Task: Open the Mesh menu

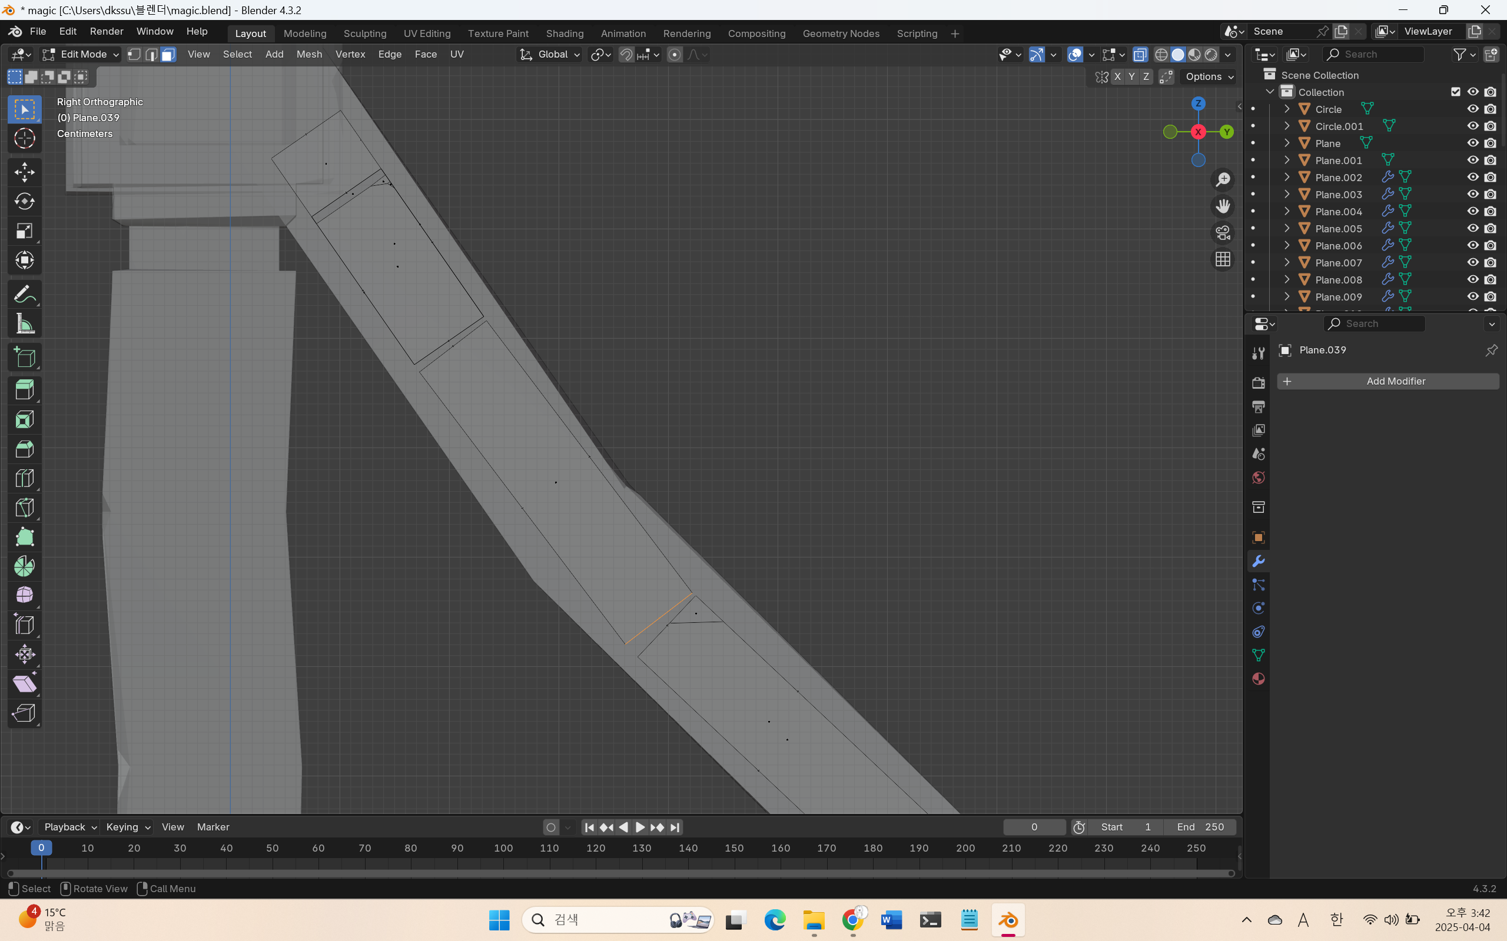Action: [x=309, y=55]
